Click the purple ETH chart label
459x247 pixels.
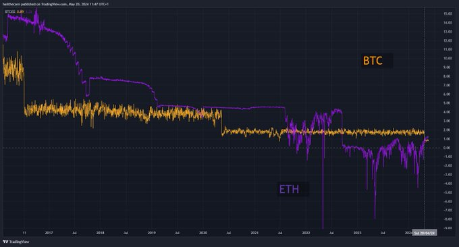[x=289, y=190]
